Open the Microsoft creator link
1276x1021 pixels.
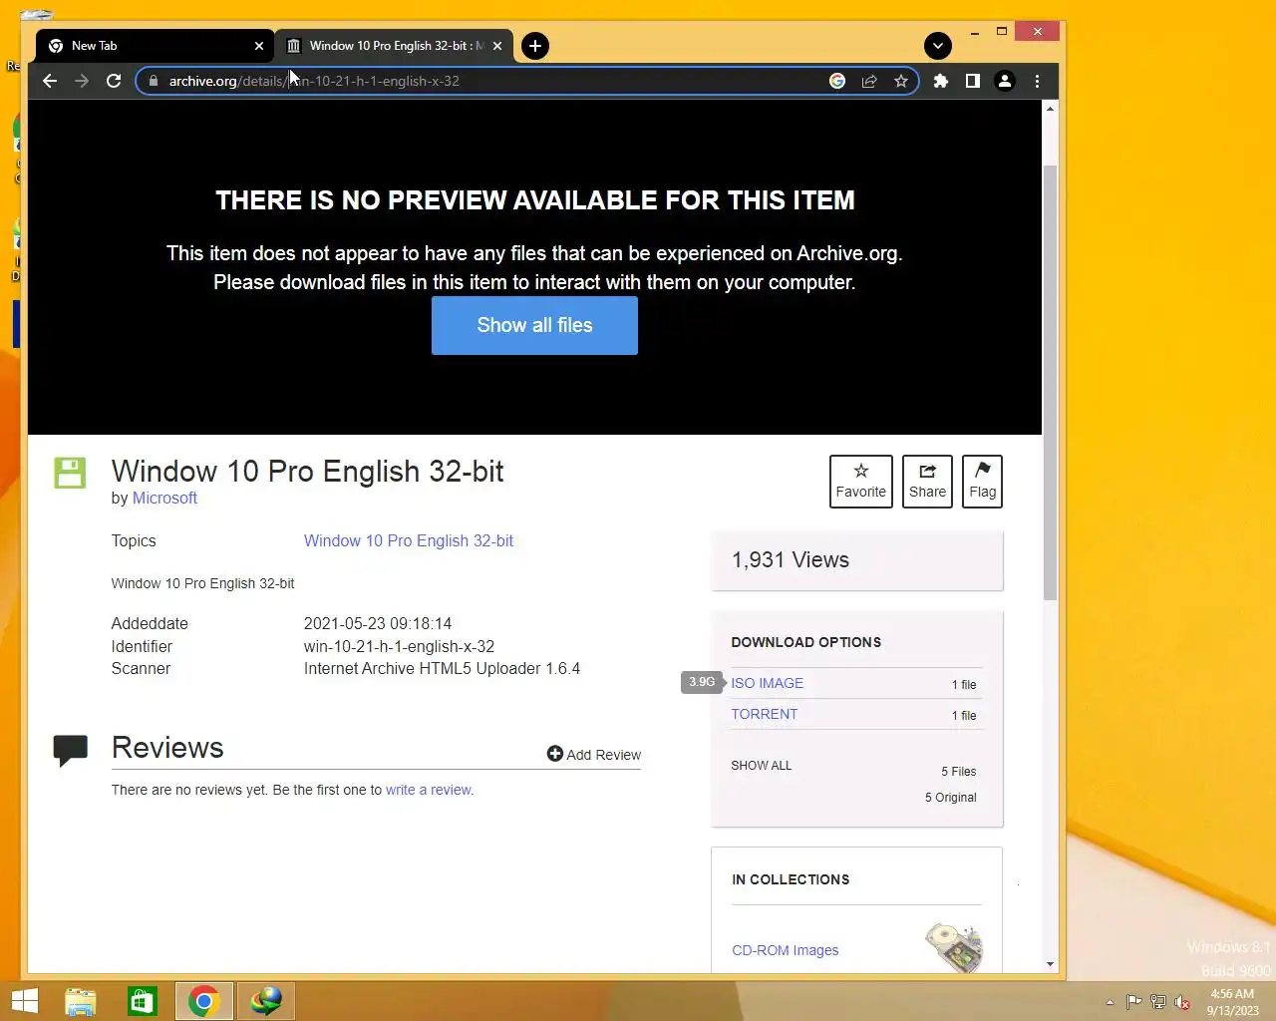tap(164, 498)
